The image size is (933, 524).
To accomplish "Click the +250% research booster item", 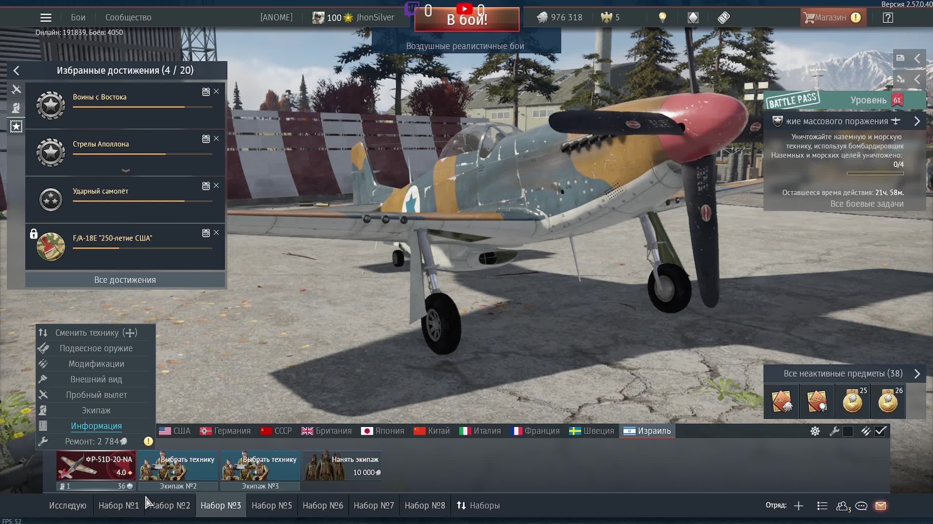I will tap(817, 401).
